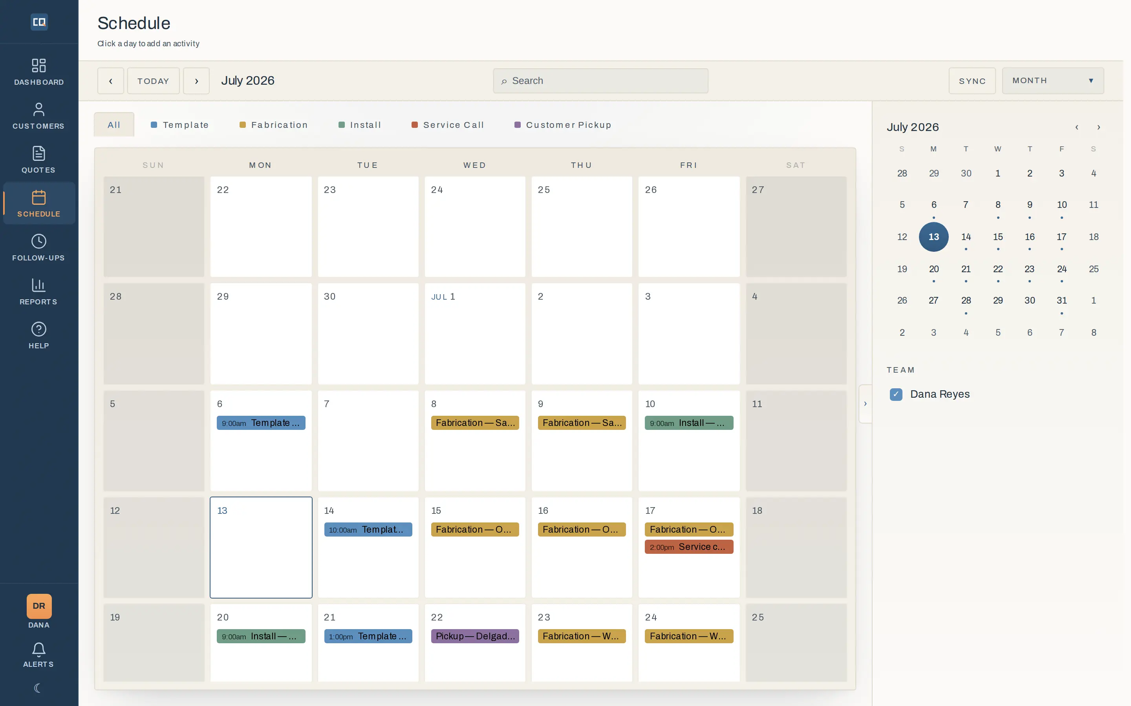Select day 28 in mini calendar last July week
The height and width of the screenshot is (706, 1131).
966,300
